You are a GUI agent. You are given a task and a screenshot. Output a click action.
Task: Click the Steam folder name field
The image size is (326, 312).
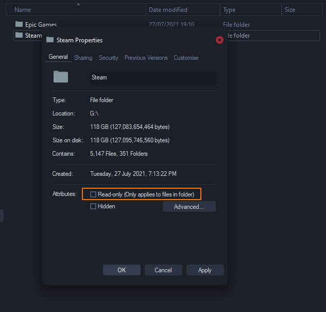click(153, 77)
